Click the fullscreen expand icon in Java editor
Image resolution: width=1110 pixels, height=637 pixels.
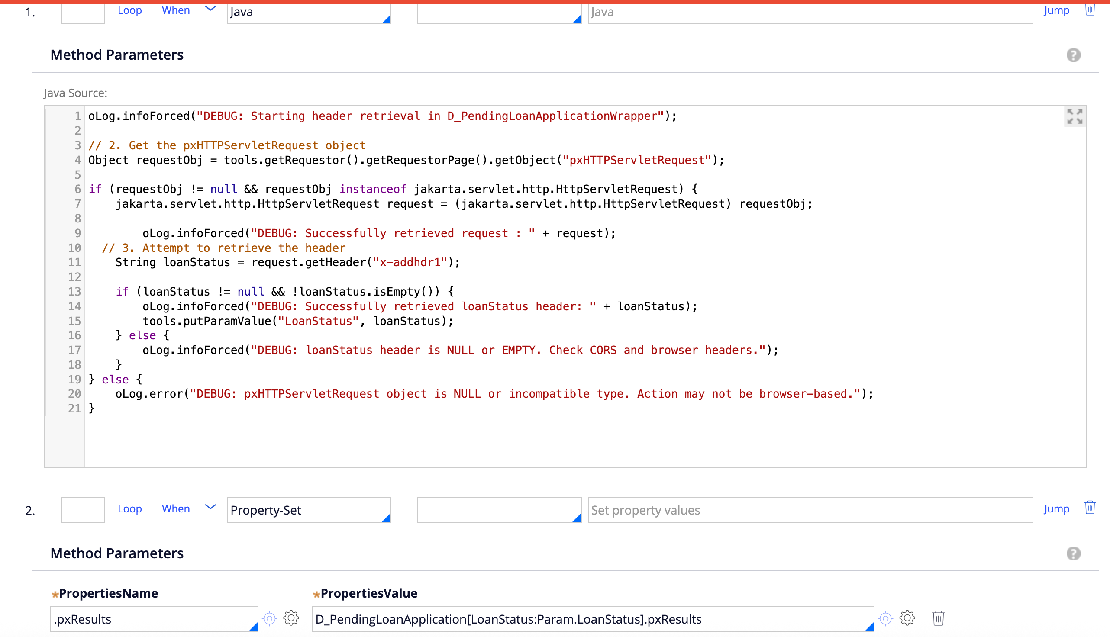point(1074,117)
